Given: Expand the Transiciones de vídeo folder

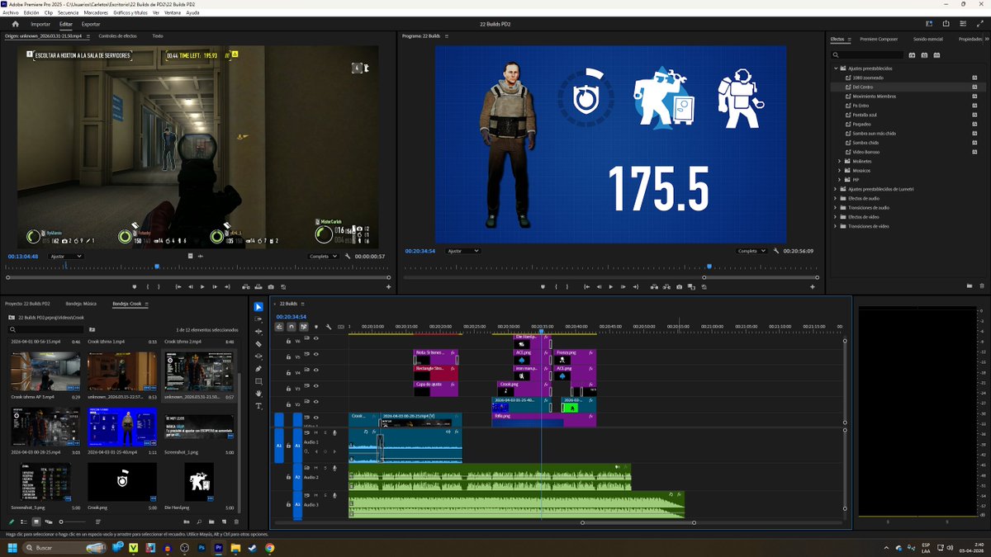Looking at the screenshot, I should tap(835, 226).
